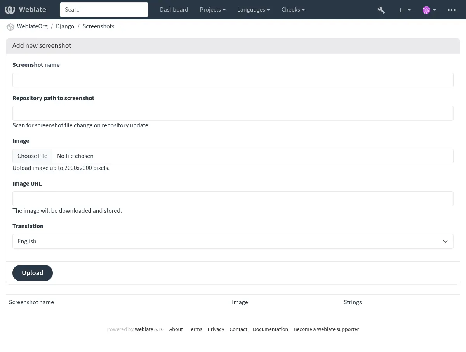Click the Search box in the navbar
This screenshot has height=352, width=466.
pos(104,10)
